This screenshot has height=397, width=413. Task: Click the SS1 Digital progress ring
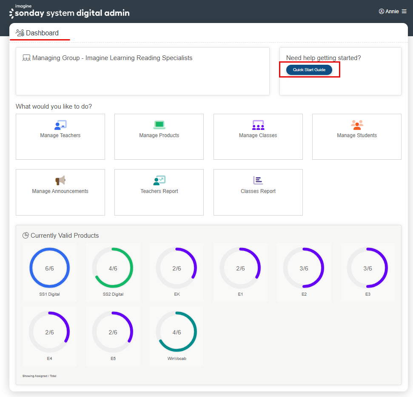(x=49, y=268)
